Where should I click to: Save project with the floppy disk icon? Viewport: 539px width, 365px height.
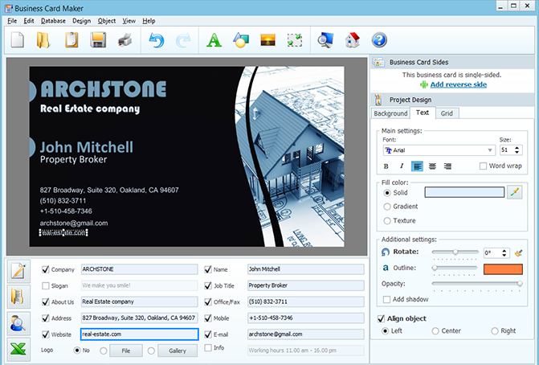tap(98, 40)
